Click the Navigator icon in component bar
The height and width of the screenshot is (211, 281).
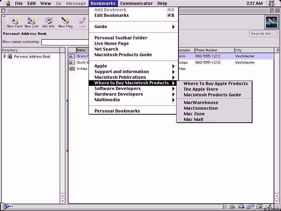tap(232, 206)
